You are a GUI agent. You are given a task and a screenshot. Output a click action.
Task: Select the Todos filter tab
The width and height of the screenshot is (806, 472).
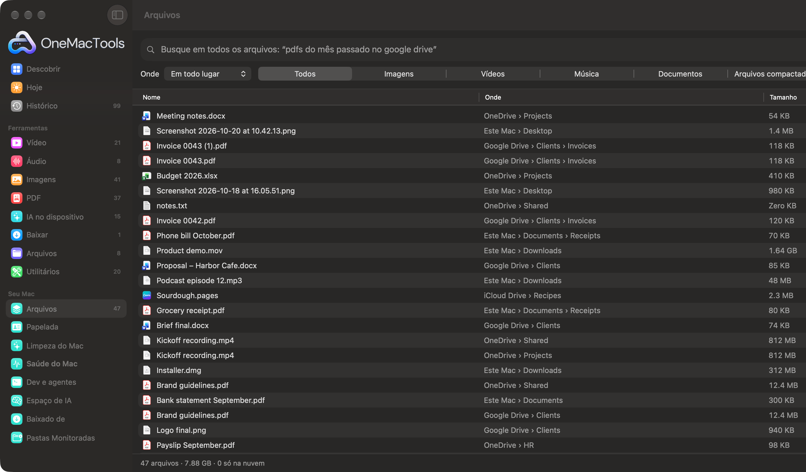pyautogui.click(x=305, y=74)
